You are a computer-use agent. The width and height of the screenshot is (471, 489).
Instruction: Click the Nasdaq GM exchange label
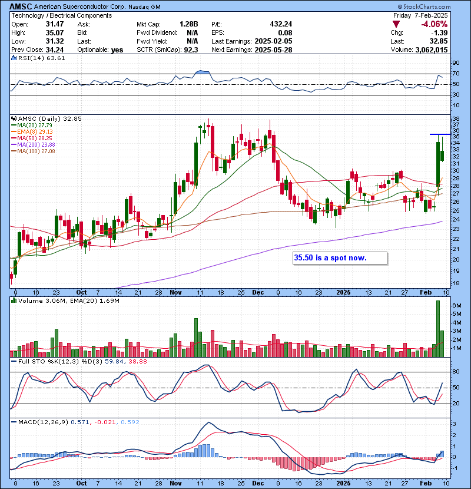144,7
